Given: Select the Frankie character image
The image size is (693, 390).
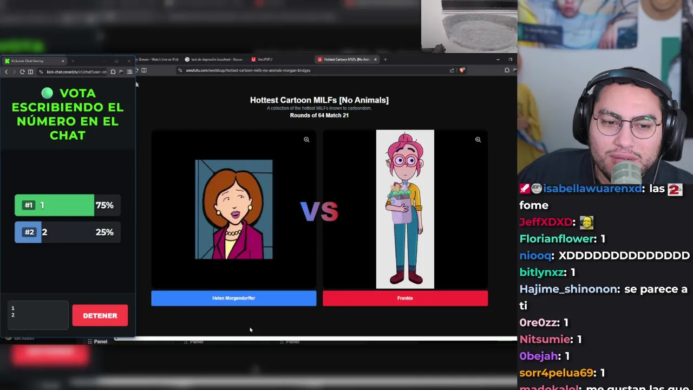Looking at the screenshot, I should click(x=405, y=209).
